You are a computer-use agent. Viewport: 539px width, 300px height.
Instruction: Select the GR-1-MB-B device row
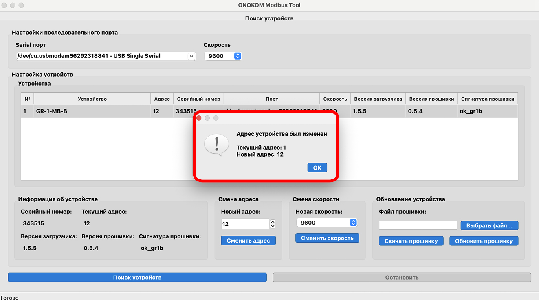tap(269, 111)
